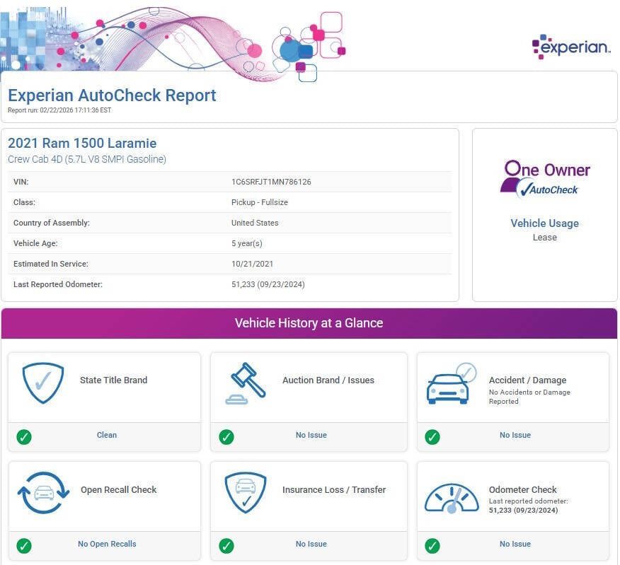The height and width of the screenshot is (565, 620).
Task: Open No Issue link under Auction Brand
Action: tap(311, 435)
